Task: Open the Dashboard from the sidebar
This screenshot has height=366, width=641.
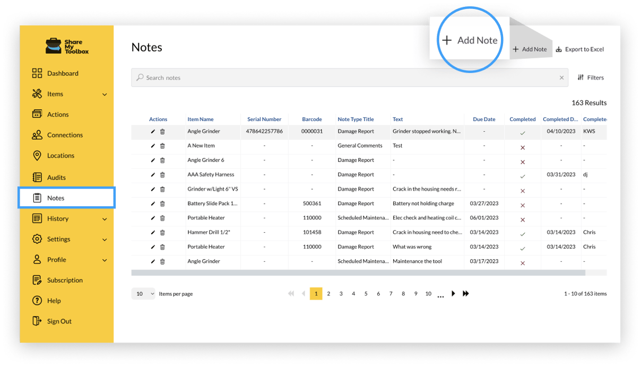Action: click(62, 73)
